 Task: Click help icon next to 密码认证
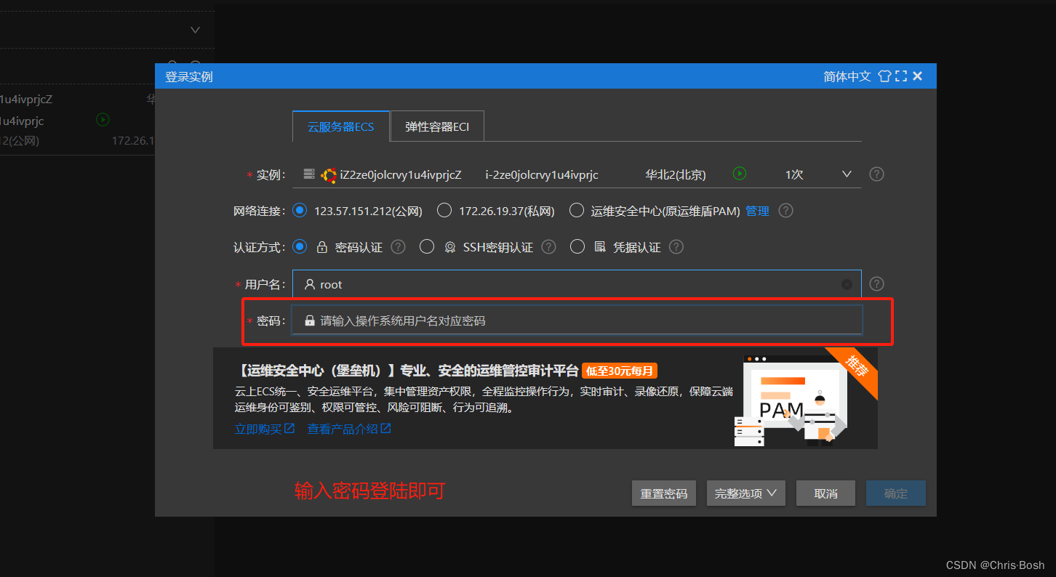pos(398,247)
